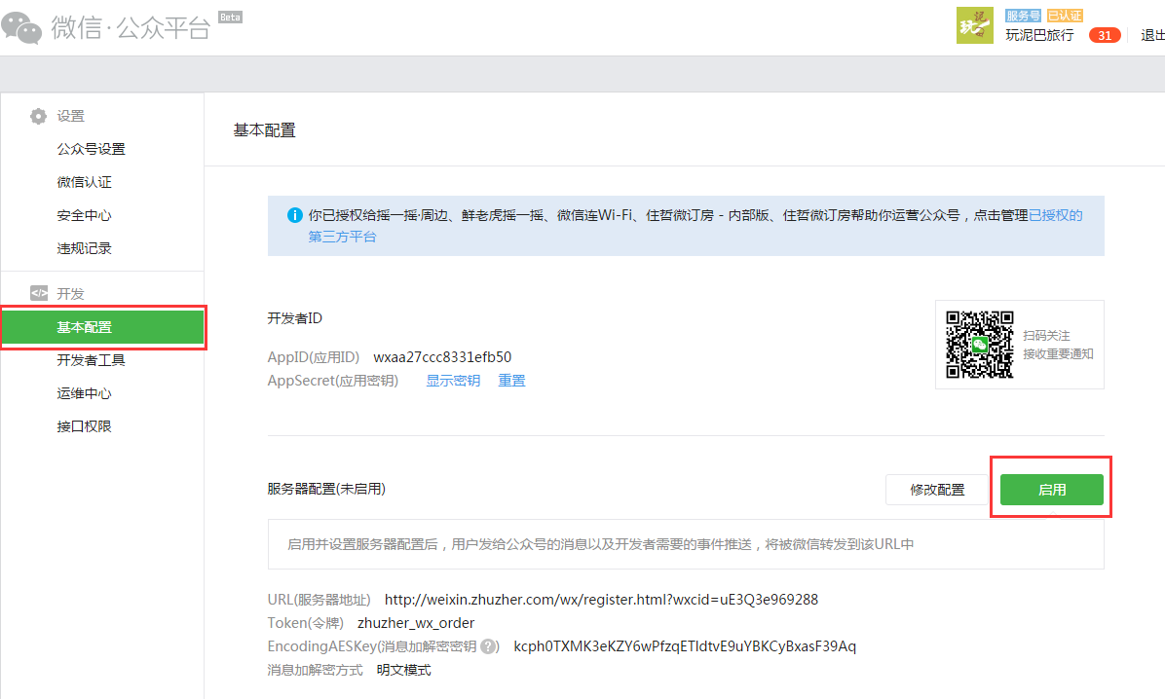Select 违规记录 in the sidebar

coord(84,248)
